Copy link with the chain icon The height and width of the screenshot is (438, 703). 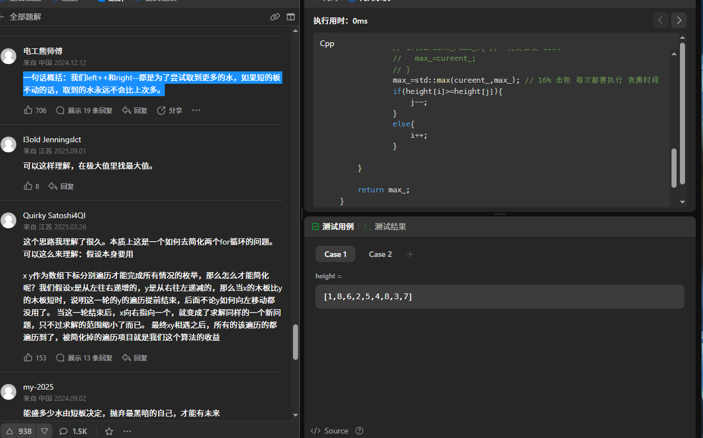pyautogui.click(x=275, y=17)
